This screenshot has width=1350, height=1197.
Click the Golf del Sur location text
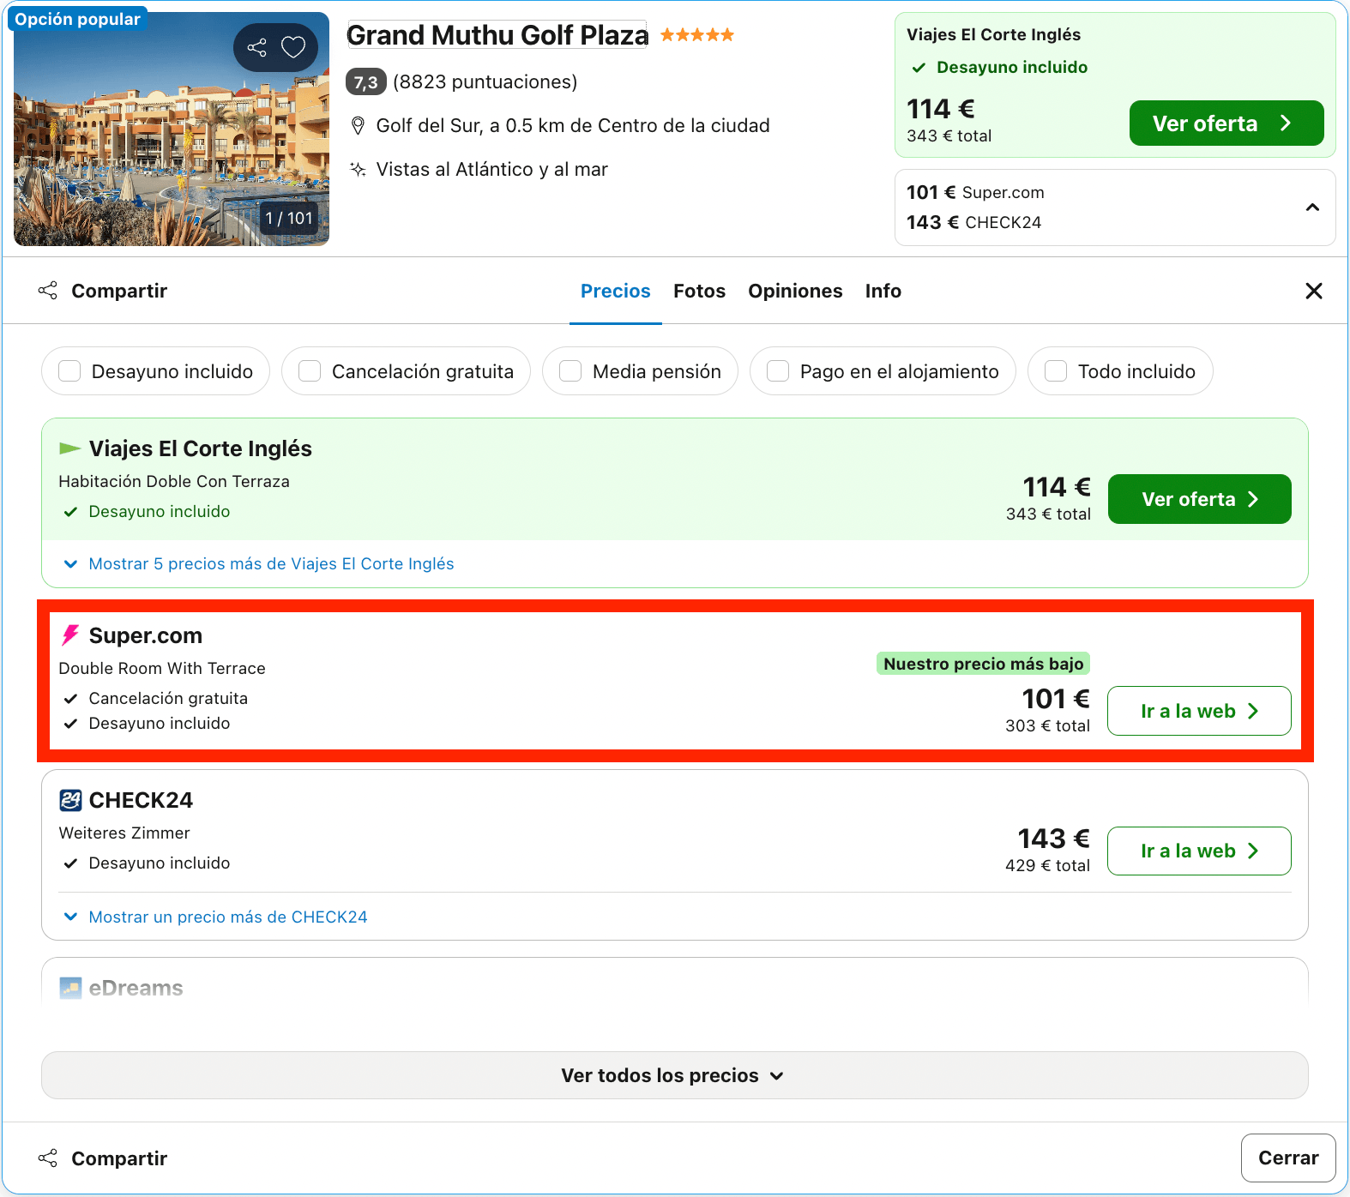573,126
